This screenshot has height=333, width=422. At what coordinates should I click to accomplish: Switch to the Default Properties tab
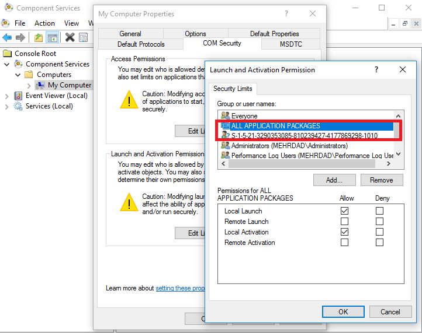pos(274,34)
